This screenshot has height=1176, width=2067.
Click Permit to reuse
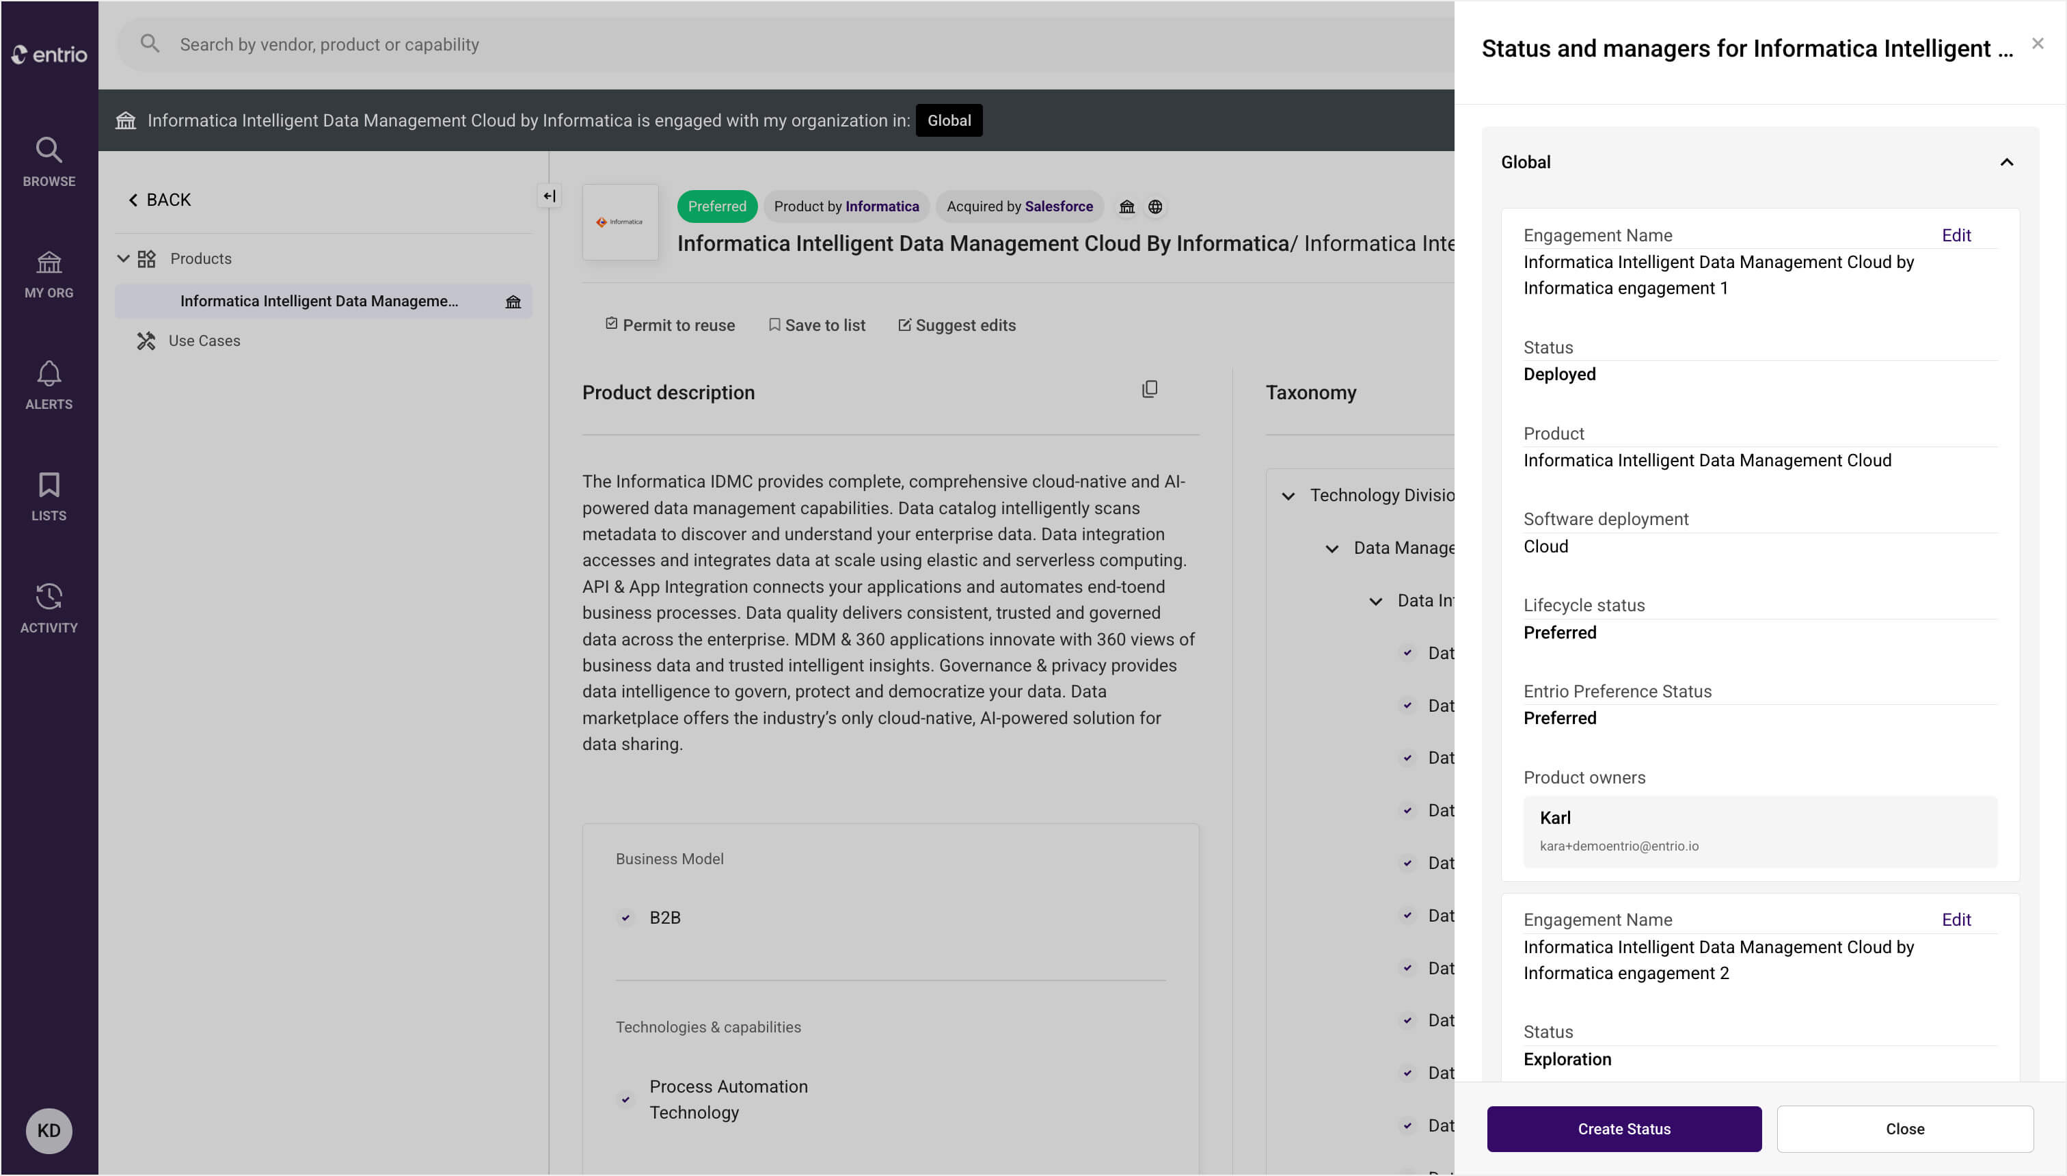coord(670,325)
